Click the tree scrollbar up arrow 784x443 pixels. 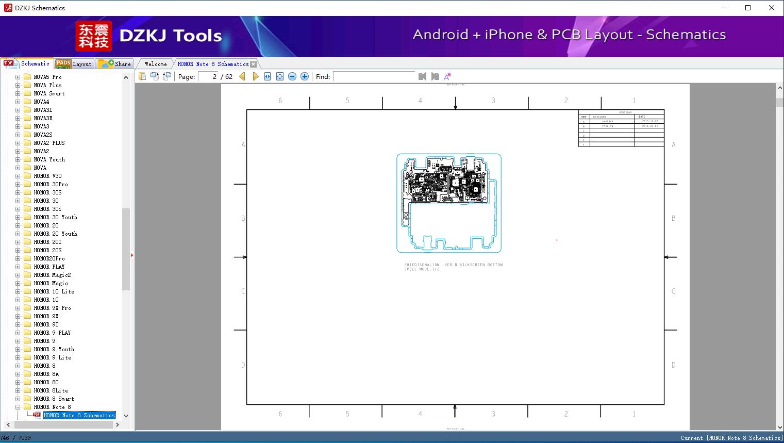coord(126,77)
